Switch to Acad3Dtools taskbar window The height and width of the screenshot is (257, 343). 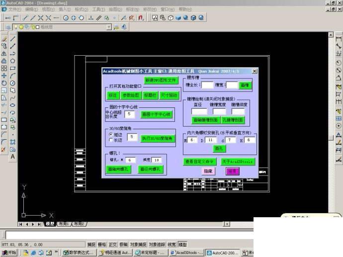tap(187, 253)
